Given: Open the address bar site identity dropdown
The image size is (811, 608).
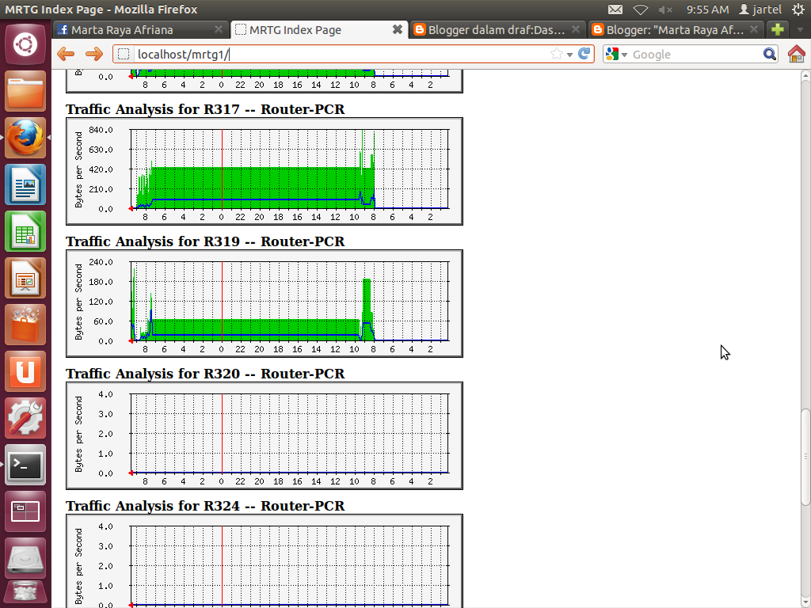Looking at the screenshot, I should tap(124, 54).
